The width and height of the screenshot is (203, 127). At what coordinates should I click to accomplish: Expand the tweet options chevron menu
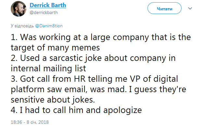coord(190,8)
